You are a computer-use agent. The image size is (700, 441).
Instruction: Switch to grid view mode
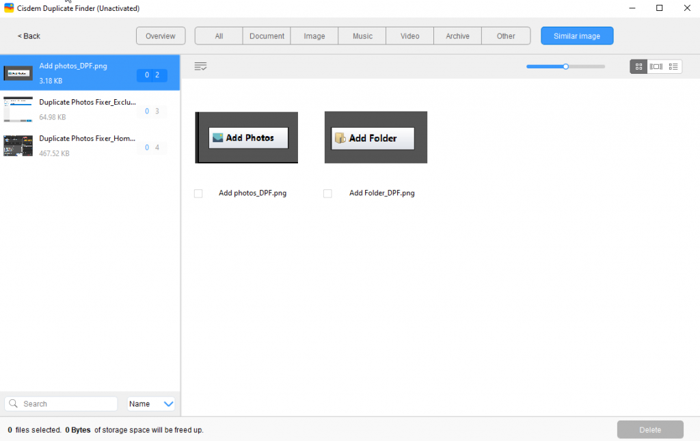[x=638, y=66]
